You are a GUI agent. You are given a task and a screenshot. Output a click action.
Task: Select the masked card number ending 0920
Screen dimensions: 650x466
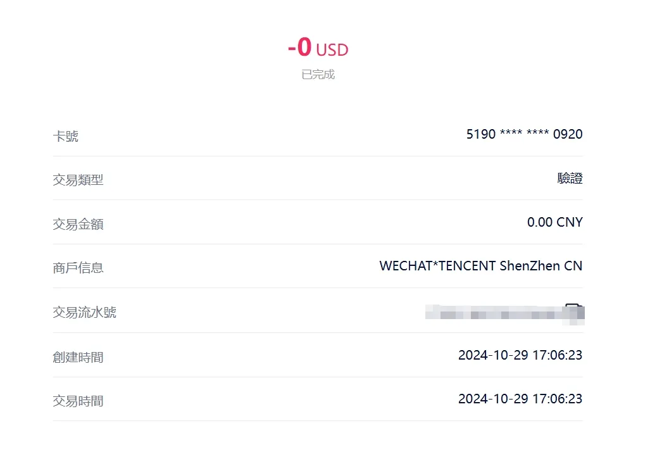pyautogui.click(x=524, y=134)
